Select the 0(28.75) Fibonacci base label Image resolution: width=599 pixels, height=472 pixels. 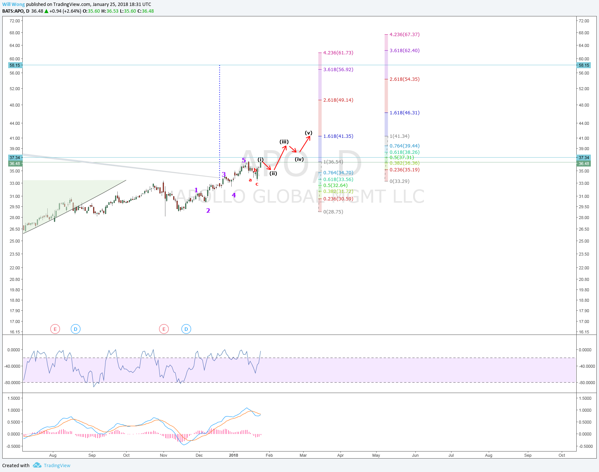[x=333, y=212]
